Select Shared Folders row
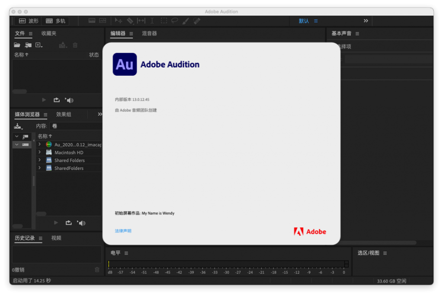Screen dimensions: 443x296 [x=69, y=160]
